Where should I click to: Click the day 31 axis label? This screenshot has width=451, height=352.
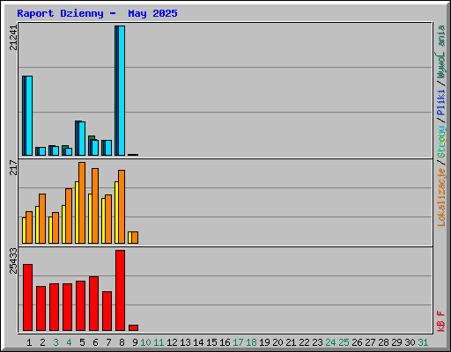[423, 342]
